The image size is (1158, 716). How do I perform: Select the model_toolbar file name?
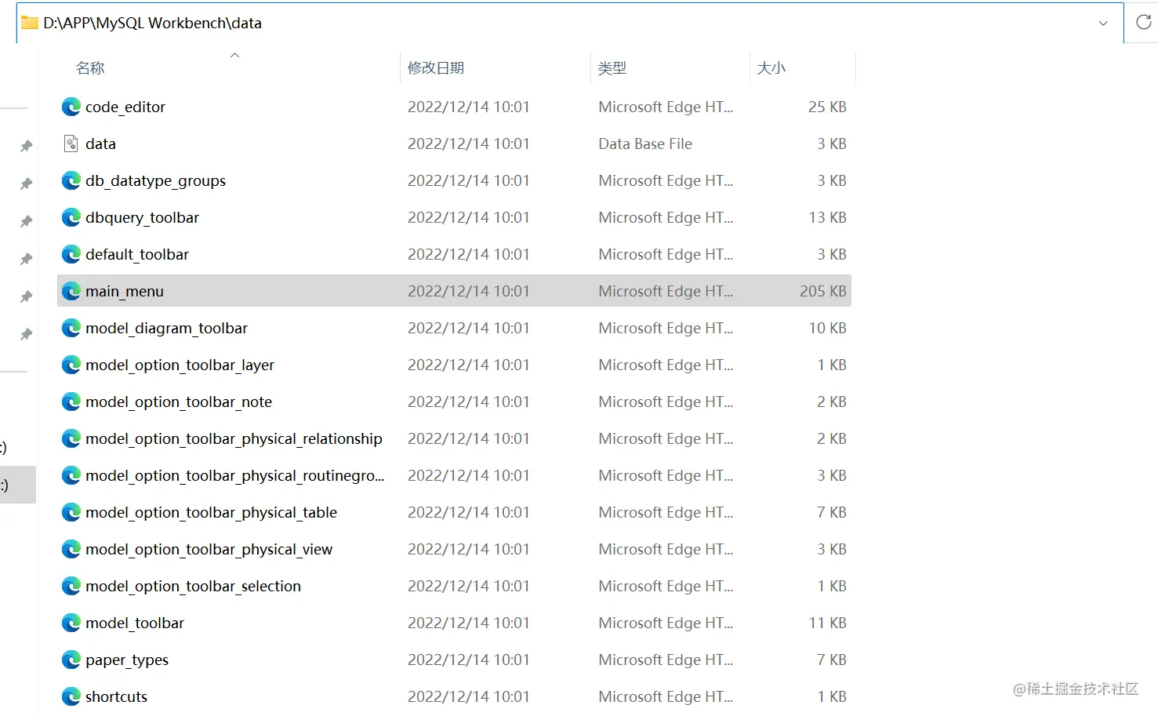135,623
